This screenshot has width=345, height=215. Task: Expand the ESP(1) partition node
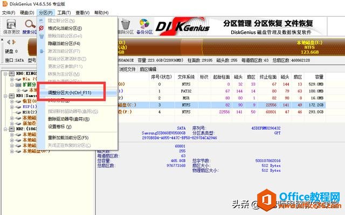pos(12,107)
